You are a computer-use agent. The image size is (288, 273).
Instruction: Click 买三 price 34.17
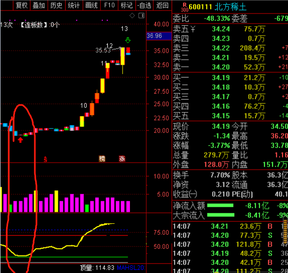click(x=221, y=97)
